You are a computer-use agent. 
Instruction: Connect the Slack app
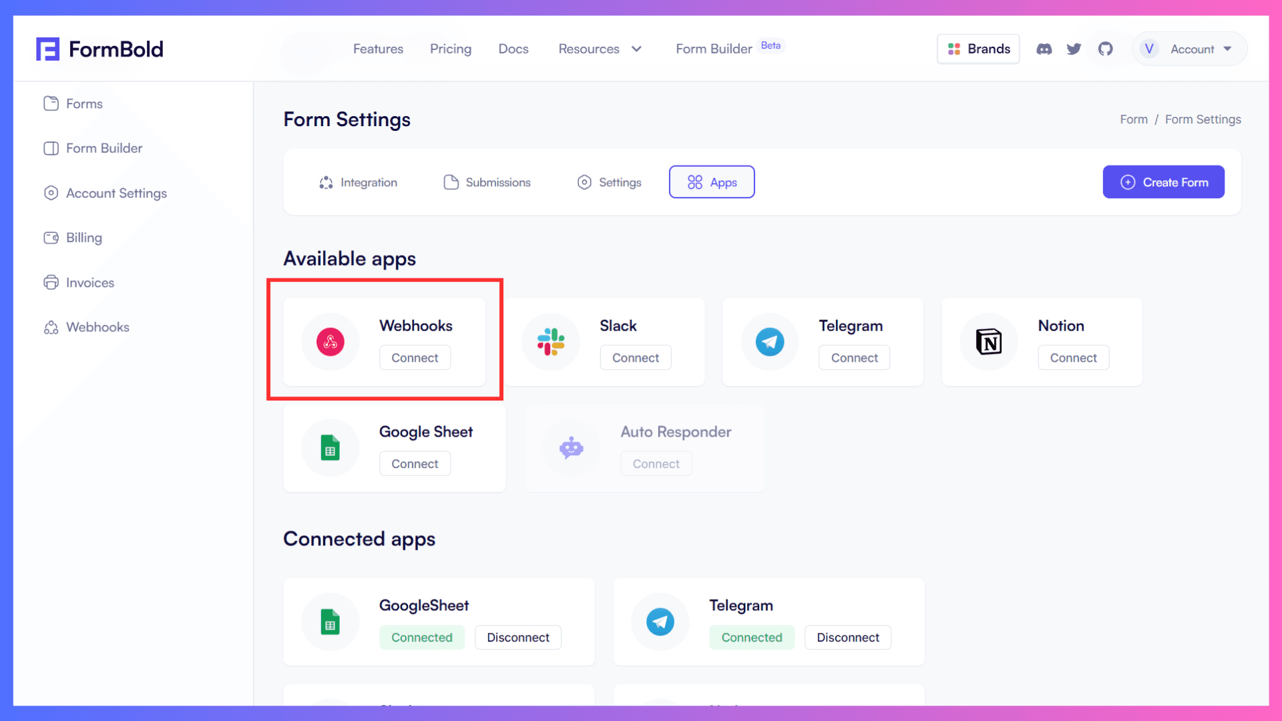coord(635,358)
